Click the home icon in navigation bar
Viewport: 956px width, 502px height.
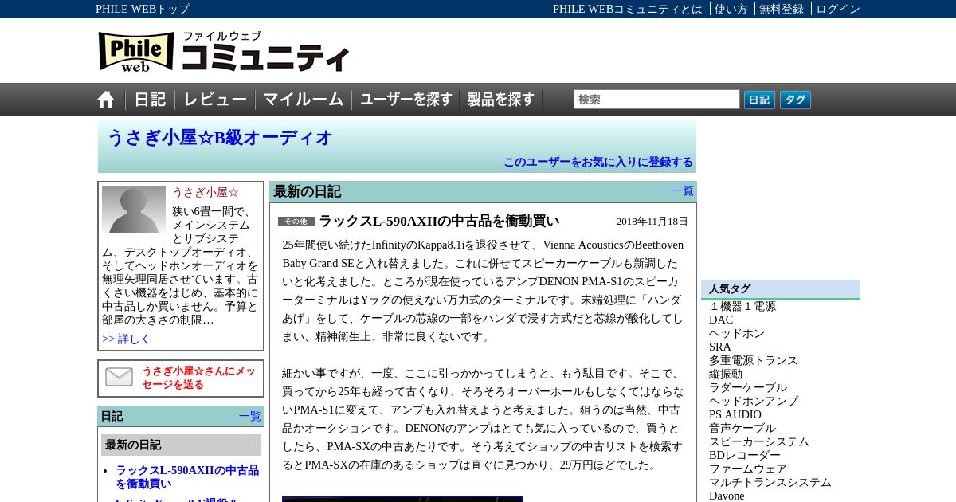click(106, 100)
